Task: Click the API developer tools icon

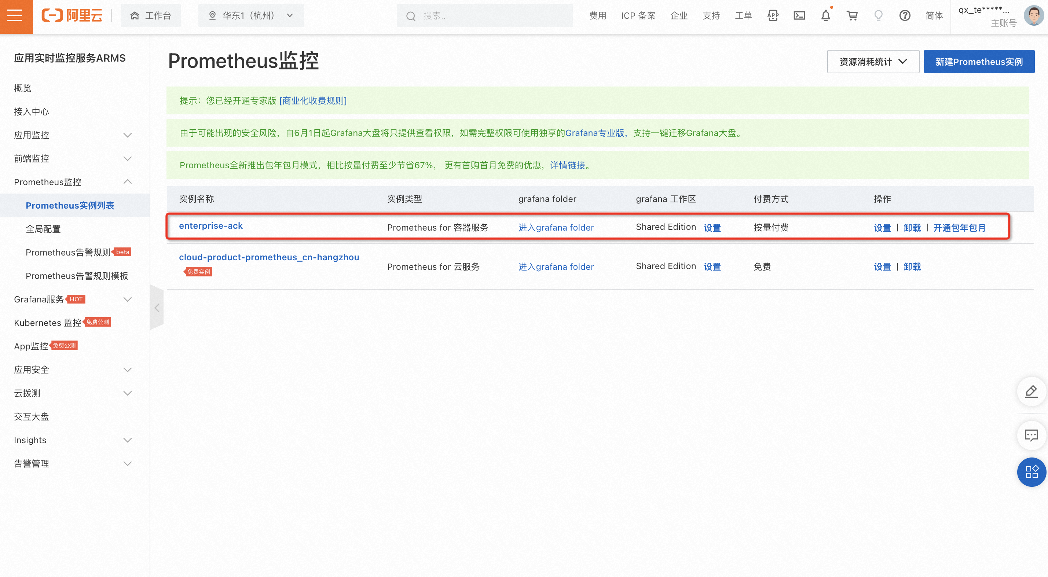Action: point(773,16)
